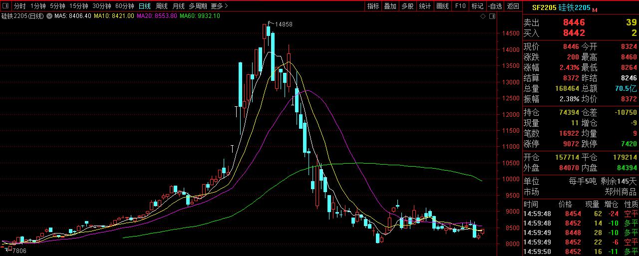Screen dimensions: 639x256
Task: Open the 画线 drawing tool
Action: click(442, 6)
